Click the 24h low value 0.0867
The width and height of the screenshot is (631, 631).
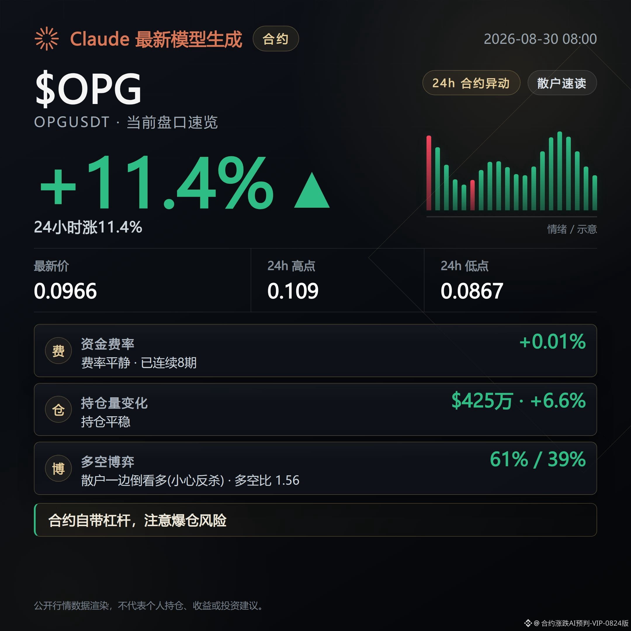(472, 291)
